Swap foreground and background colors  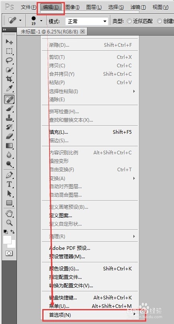(12, 232)
